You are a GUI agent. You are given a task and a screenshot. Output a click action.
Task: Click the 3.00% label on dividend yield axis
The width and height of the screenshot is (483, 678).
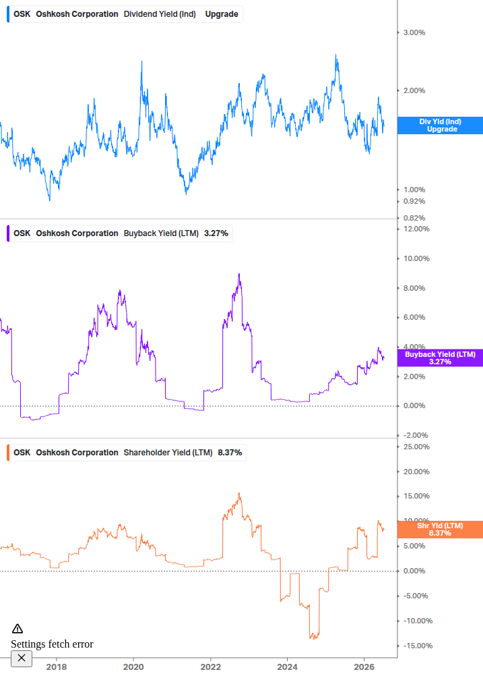click(x=414, y=32)
